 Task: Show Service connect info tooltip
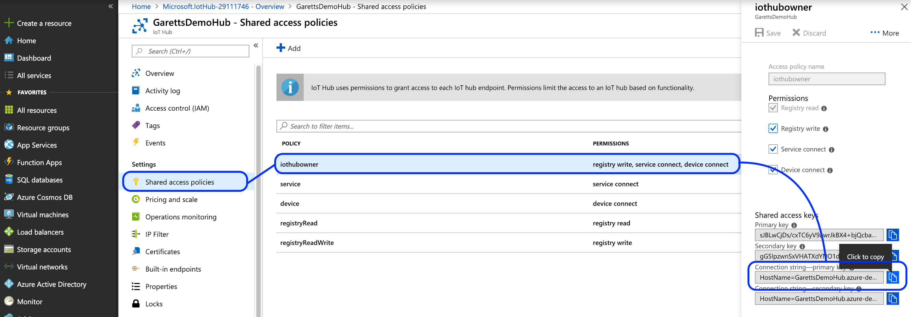[831, 150]
